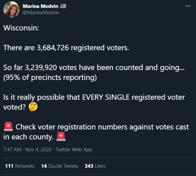Click the 3,684,726 registered voters sentence
Screen dimensions: 196x176
tap(66, 48)
